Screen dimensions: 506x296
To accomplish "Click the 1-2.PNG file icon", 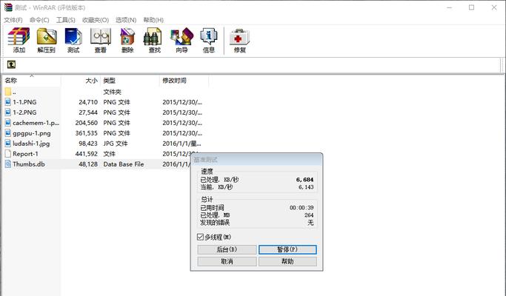I will tap(8, 112).
